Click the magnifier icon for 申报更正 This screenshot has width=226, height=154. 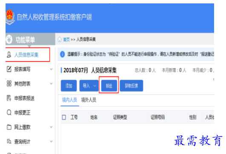9,112
